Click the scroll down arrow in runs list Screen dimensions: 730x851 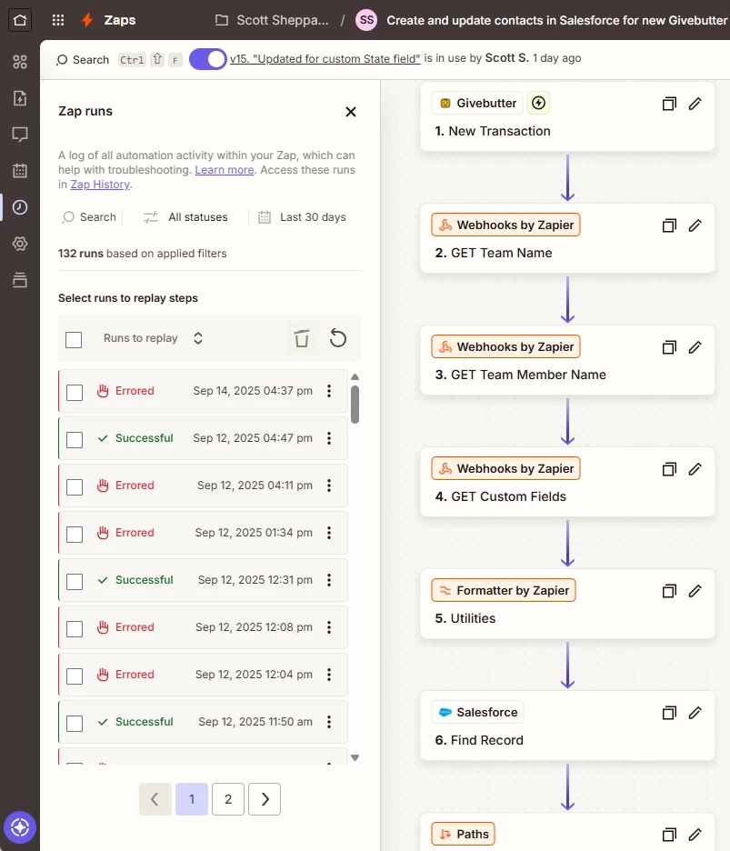point(355,757)
